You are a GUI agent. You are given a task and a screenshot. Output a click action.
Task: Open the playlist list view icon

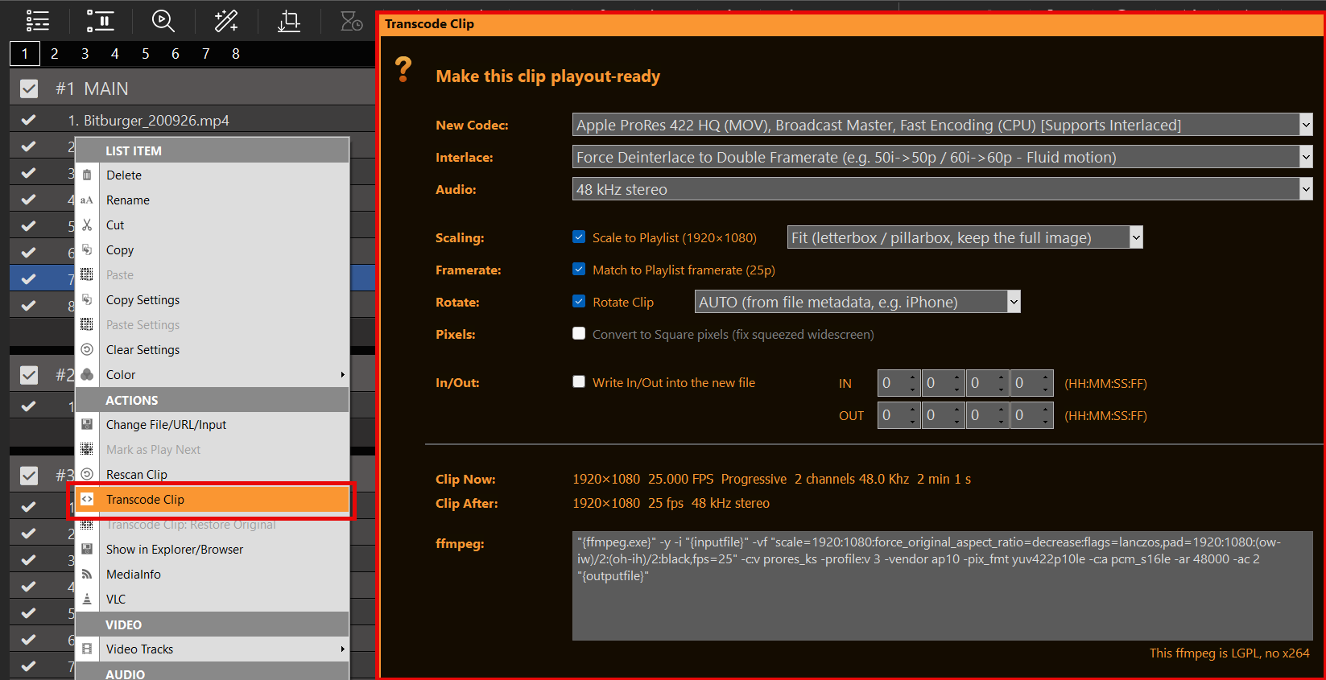pos(37,21)
